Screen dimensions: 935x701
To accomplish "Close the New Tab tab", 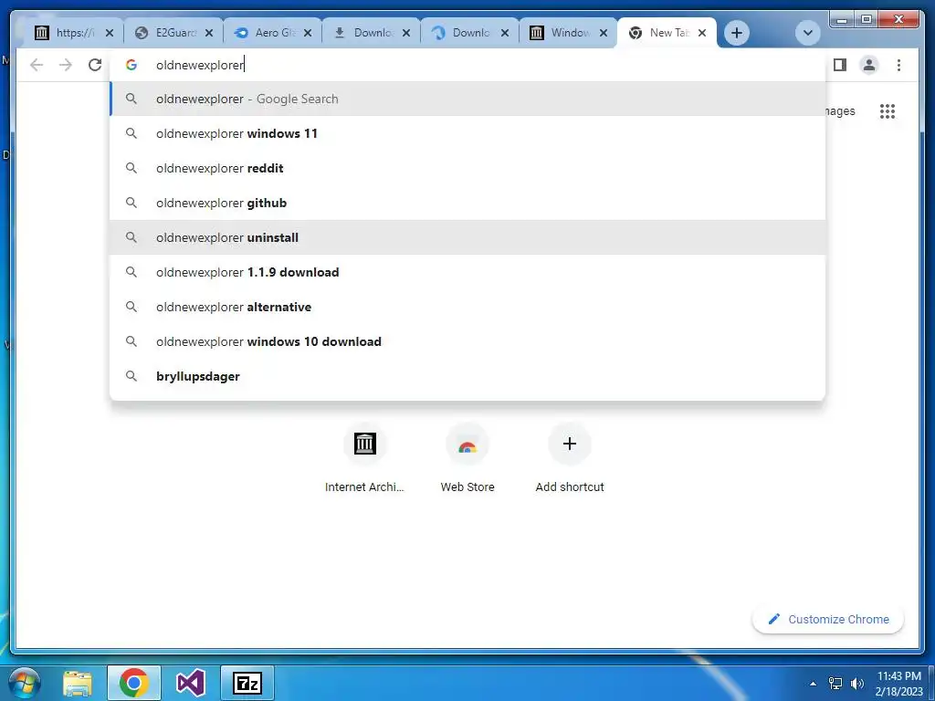I will point(702,33).
